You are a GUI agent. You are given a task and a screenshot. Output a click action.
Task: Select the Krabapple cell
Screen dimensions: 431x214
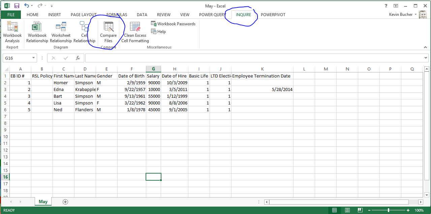point(85,89)
